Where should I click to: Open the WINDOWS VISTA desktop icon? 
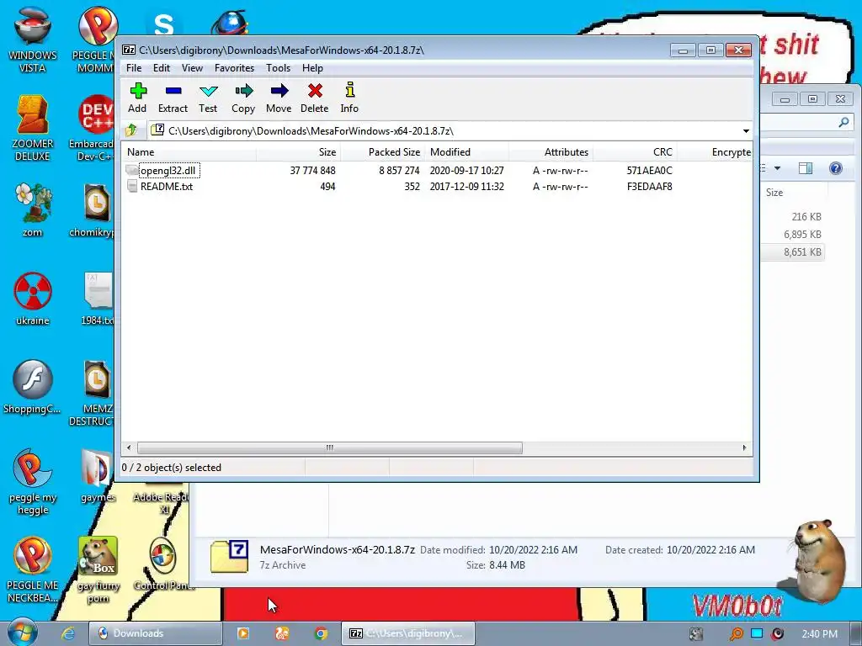pyautogui.click(x=33, y=40)
